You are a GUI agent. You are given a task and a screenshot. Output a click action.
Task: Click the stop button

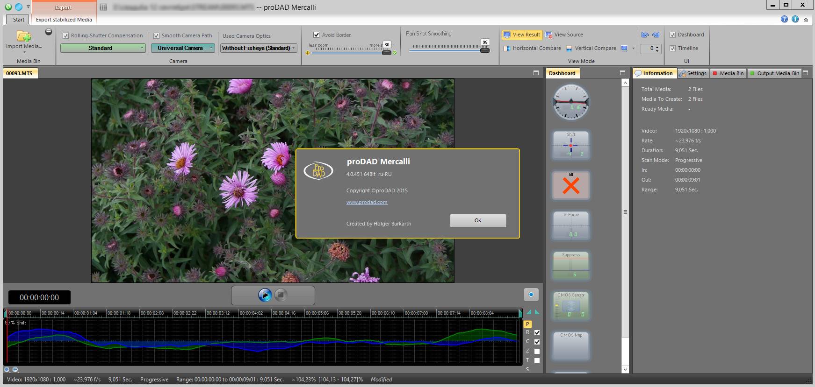click(281, 295)
